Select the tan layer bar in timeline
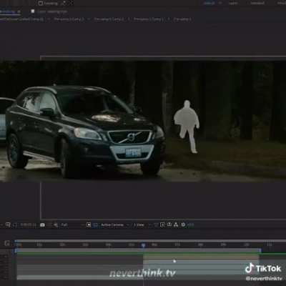Screen dimensions: 286x286 tap(201, 257)
